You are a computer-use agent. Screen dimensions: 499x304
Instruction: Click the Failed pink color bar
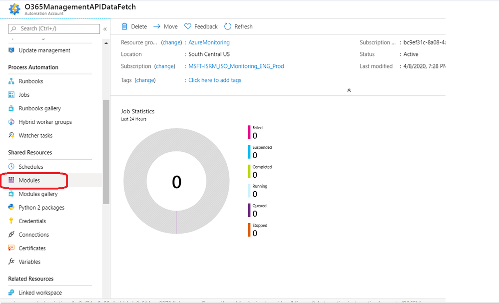pyautogui.click(x=249, y=132)
